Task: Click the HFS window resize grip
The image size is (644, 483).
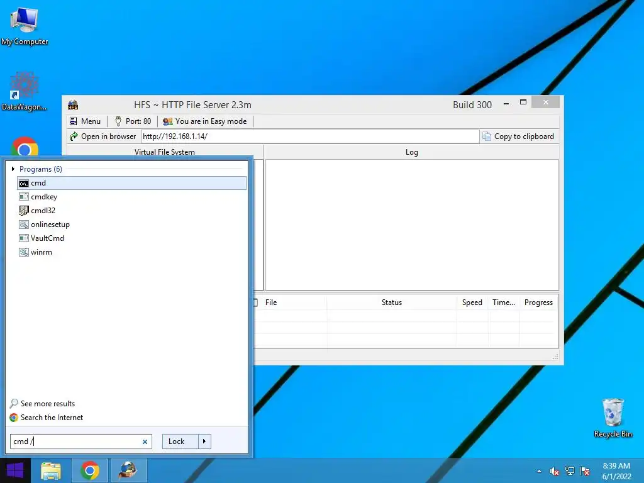Action: [x=555, y=357]
